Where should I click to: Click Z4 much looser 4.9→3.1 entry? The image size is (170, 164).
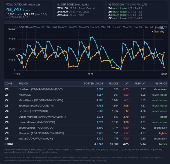point(125,8)
